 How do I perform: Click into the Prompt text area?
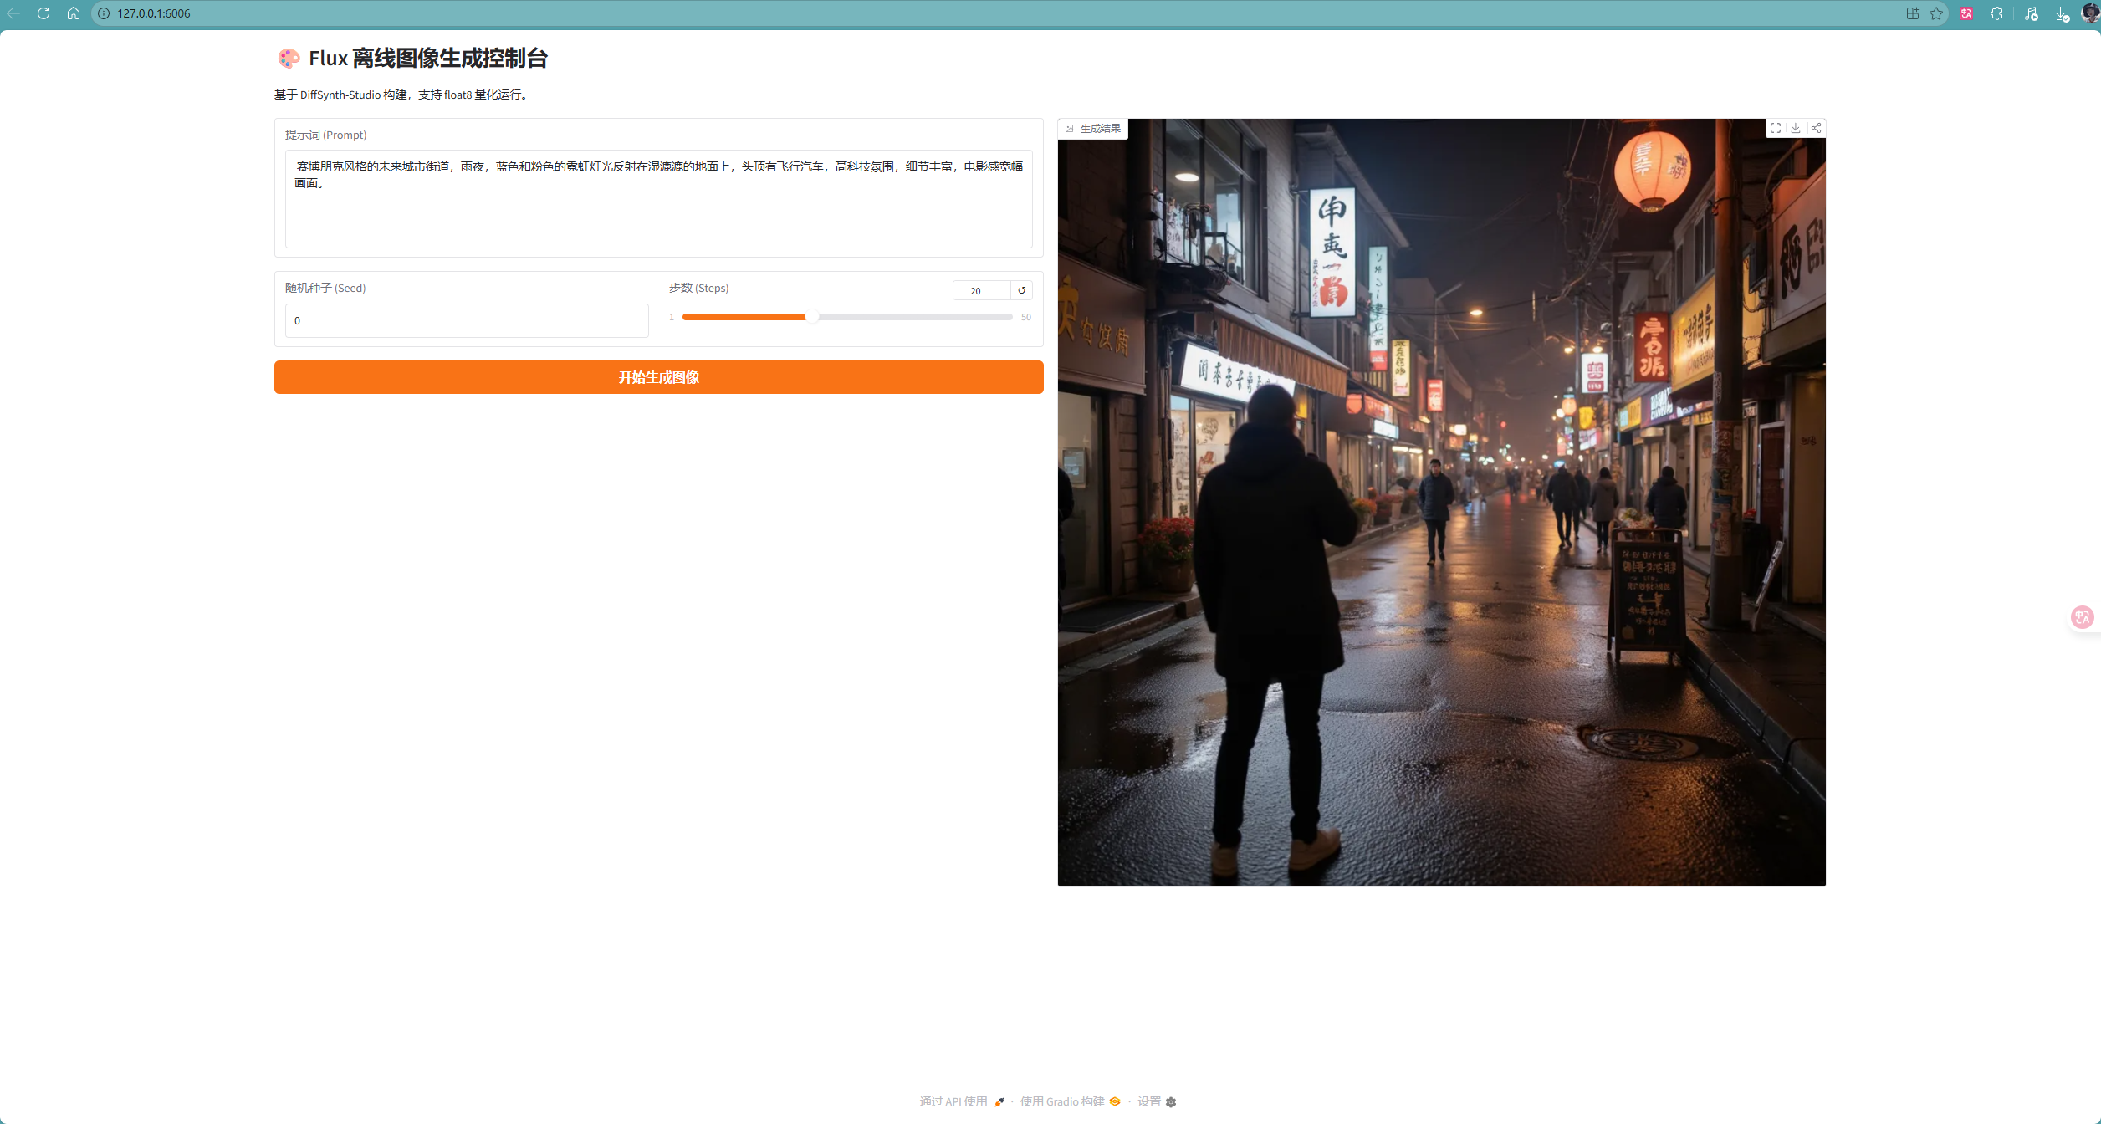(x=658, y=199)
